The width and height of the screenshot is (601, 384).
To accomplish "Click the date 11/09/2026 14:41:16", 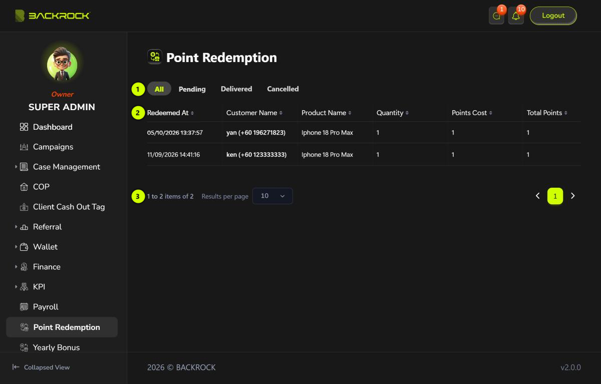I will point(173,155).
